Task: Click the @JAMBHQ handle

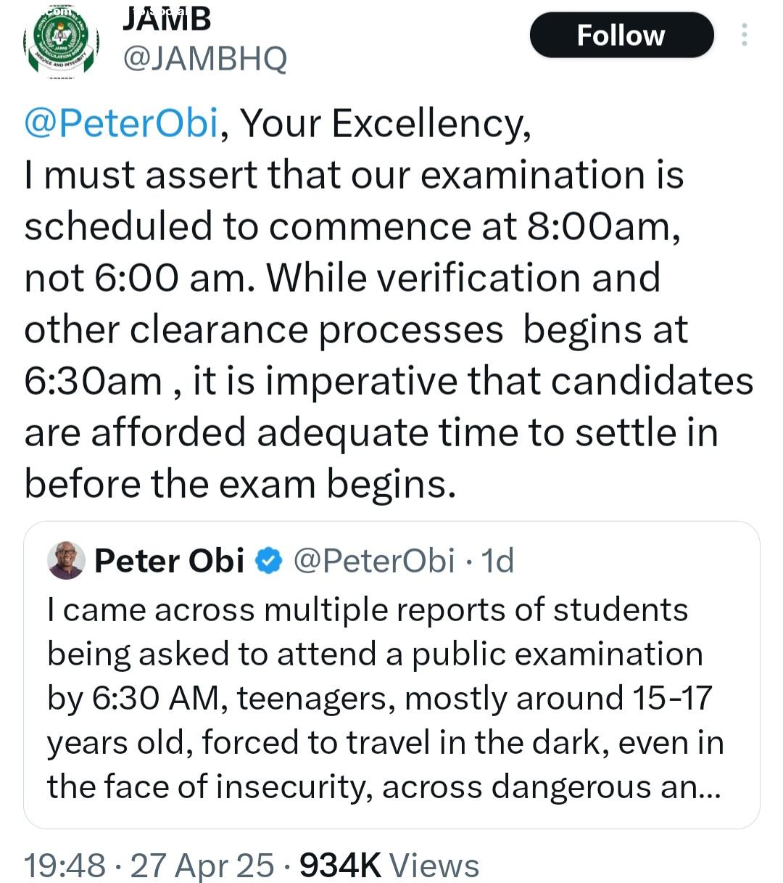Action: 205,58
